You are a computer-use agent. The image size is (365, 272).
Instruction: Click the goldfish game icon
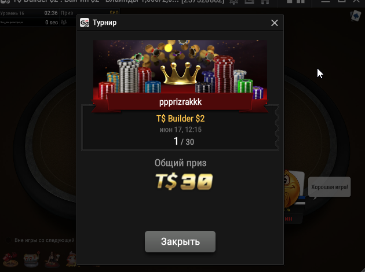coord(71,259)
